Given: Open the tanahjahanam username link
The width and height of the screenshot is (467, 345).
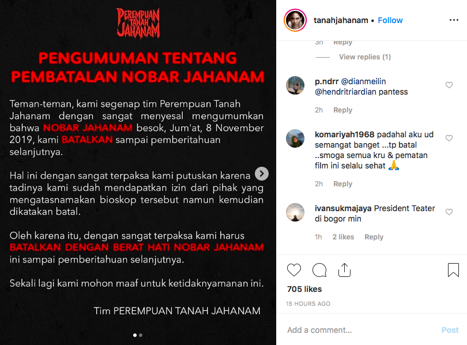Looking at the screenshot, I should pyautogui.click(x=341, y=20).
